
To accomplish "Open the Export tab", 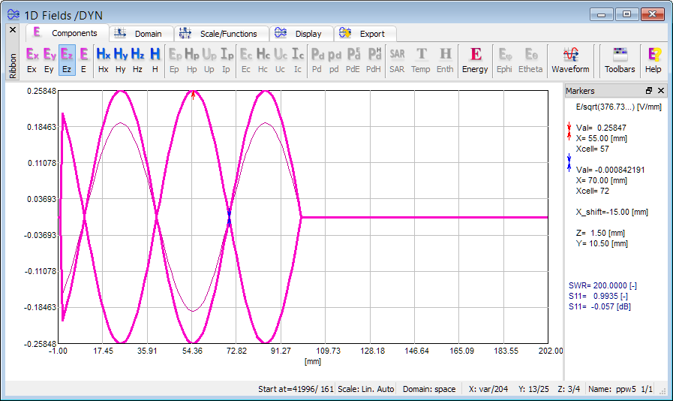I will 365,34.
